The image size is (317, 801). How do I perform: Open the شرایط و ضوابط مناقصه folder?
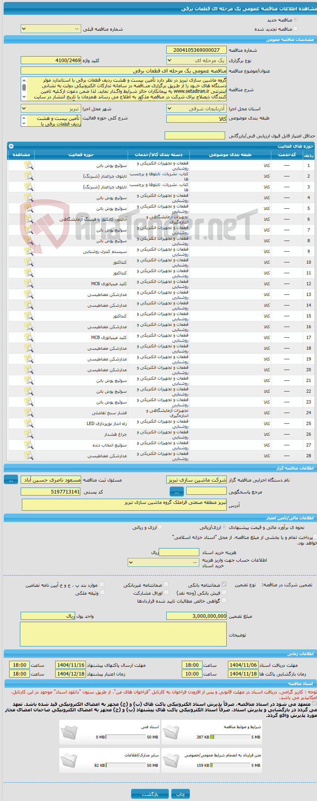[x=171, y=732]
